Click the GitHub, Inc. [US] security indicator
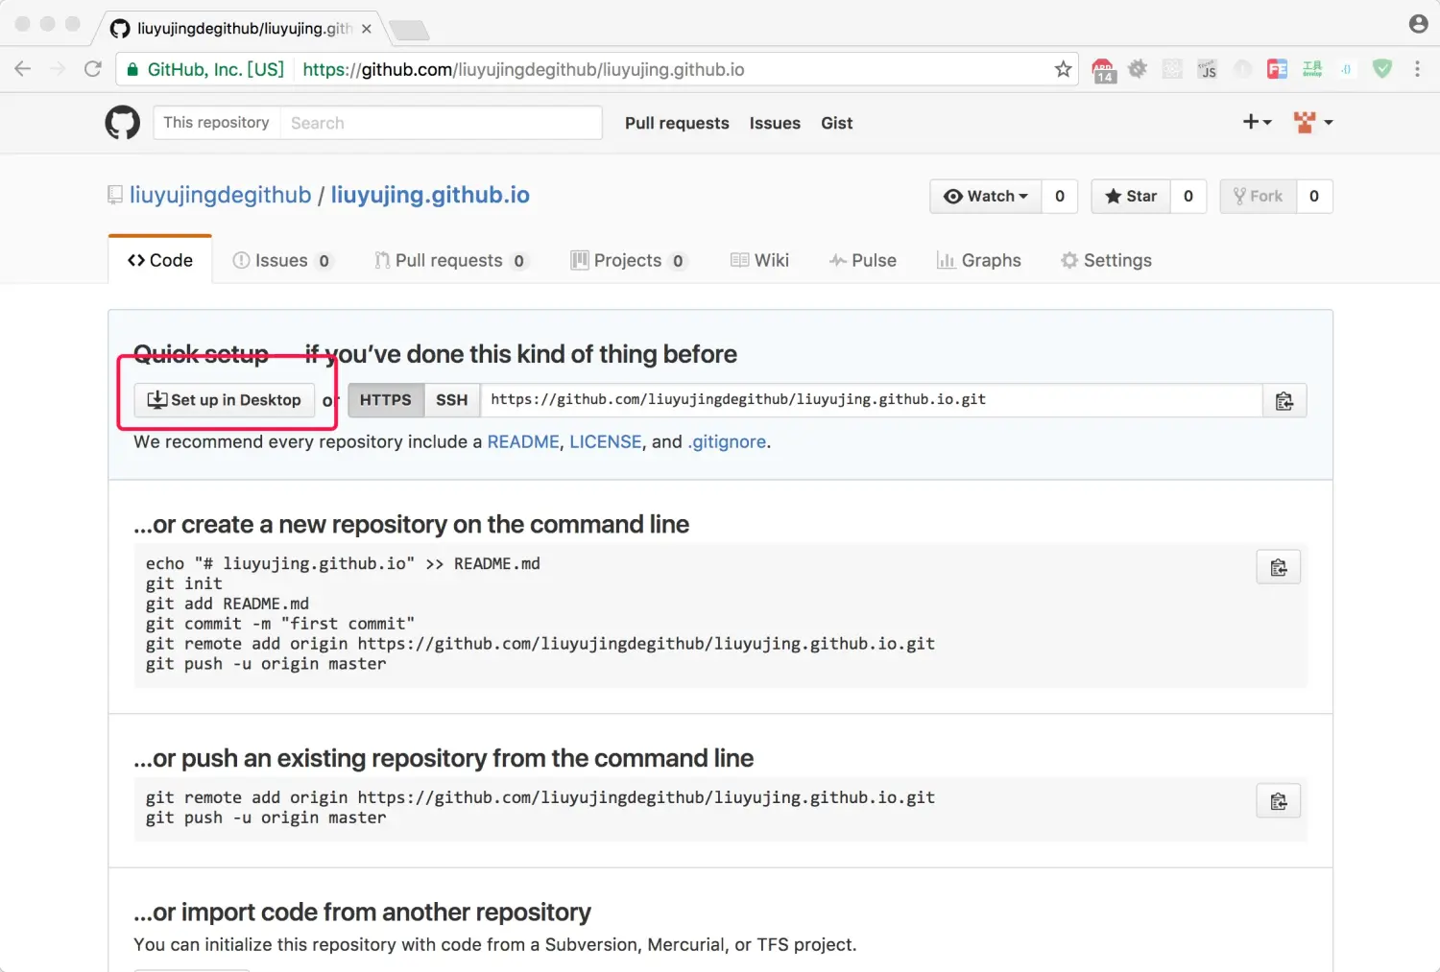 [x=204, y=69]
